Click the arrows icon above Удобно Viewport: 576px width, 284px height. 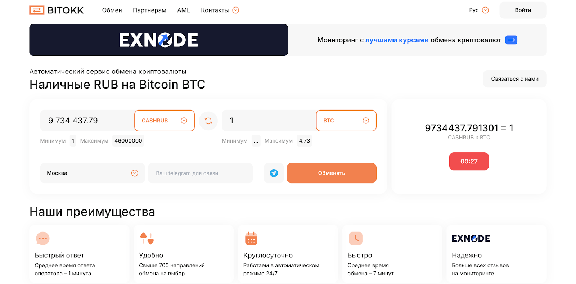(147, 238)
